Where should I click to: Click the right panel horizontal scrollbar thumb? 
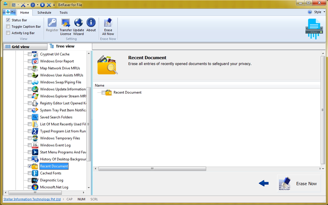pos(152,169)
